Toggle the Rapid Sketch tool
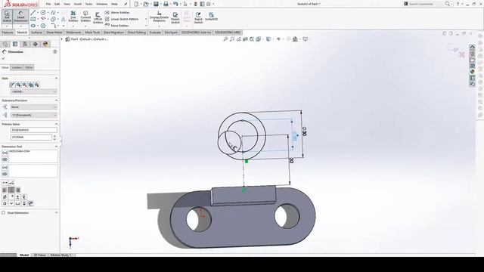The width and height of the screenshot is (484, 272). coord(198,17)
